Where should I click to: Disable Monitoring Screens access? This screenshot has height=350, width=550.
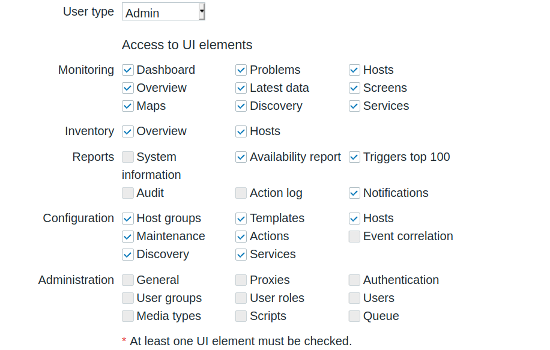click(354, 88)
